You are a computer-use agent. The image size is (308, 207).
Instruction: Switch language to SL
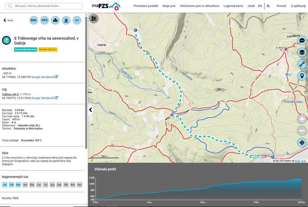[268, 6]
